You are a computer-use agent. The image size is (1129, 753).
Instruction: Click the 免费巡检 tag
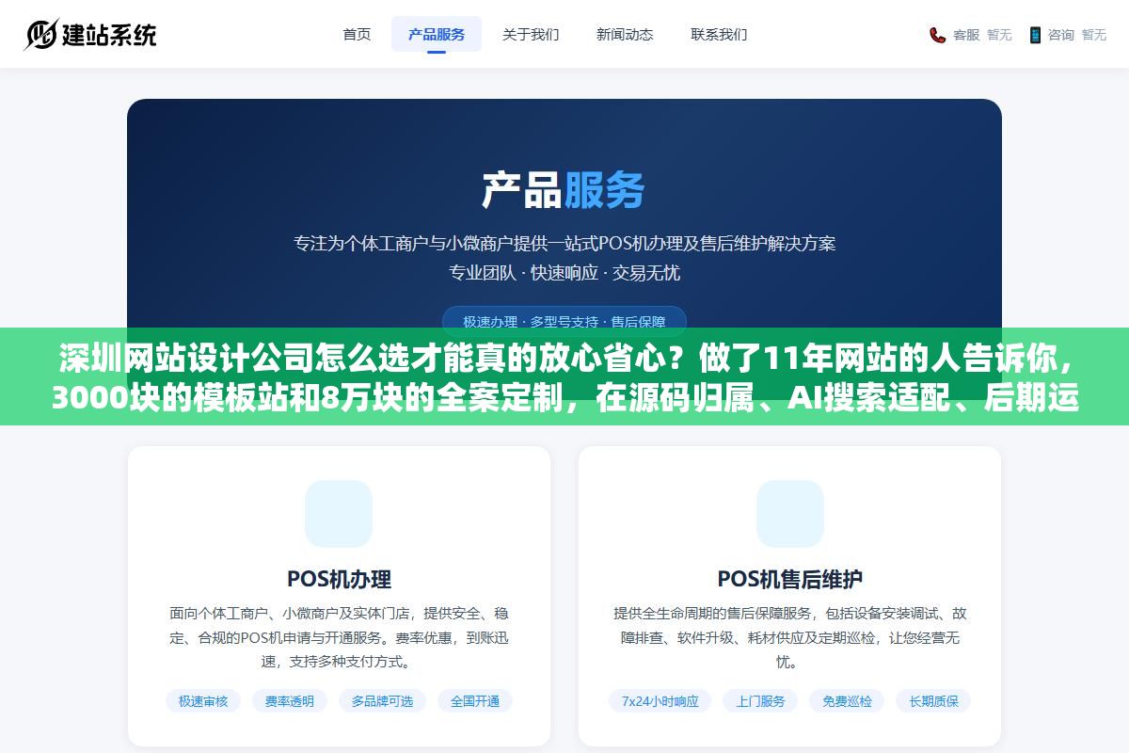click(847, 700)
